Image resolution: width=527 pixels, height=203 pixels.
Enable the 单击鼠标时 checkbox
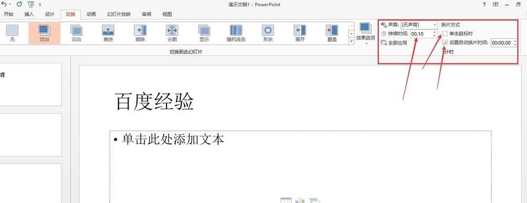click(445, 34)
